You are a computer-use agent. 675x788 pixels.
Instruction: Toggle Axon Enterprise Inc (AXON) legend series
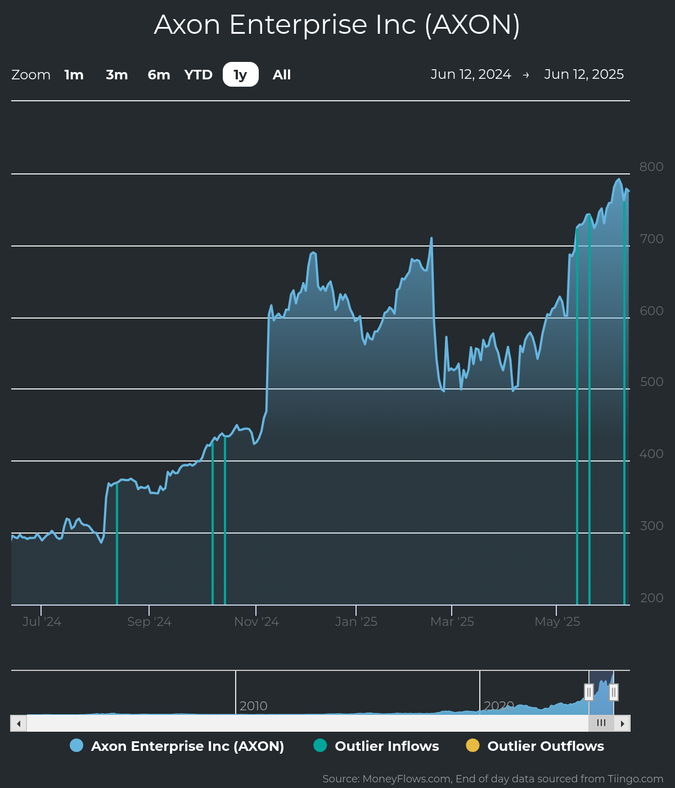(177, 746)
